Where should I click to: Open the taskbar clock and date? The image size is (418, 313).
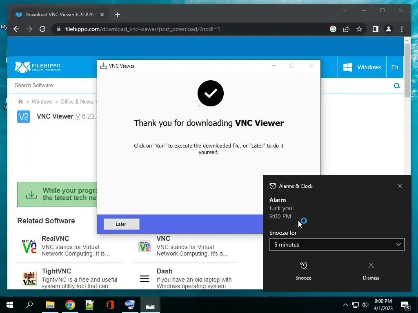tap(383, 305)
